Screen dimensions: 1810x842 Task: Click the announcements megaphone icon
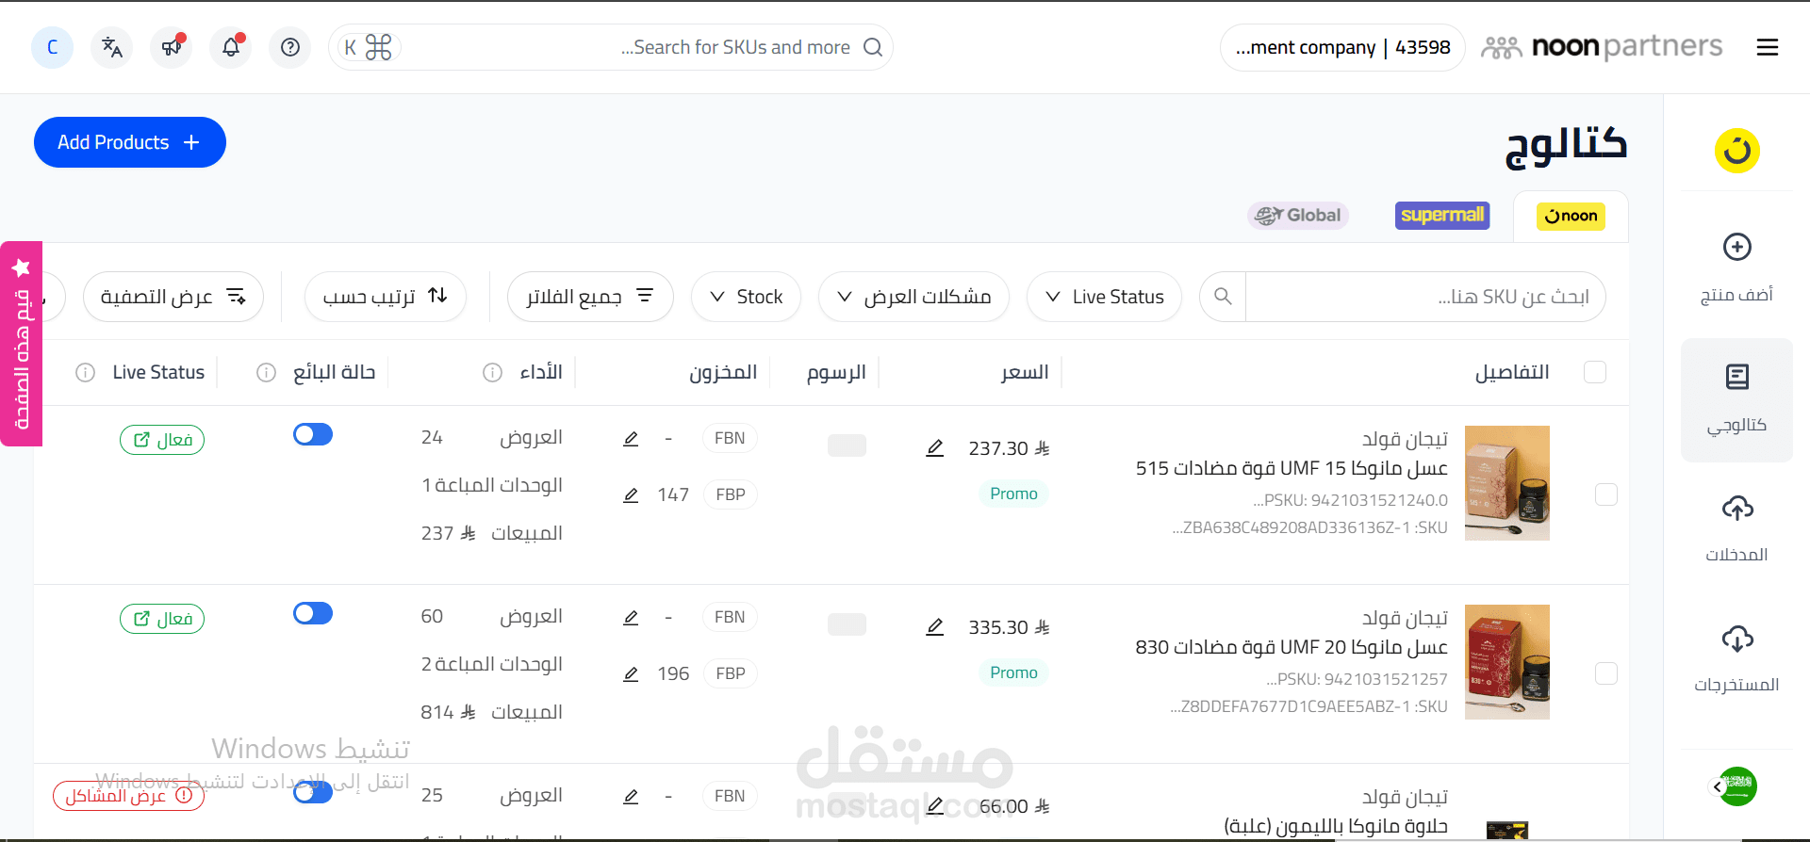coord(171,47)
